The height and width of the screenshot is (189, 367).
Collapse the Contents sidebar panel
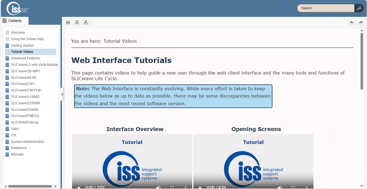tap(62, 94)
